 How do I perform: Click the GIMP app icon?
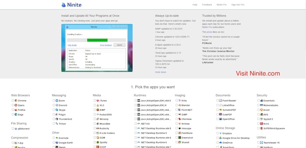(179, 115)
